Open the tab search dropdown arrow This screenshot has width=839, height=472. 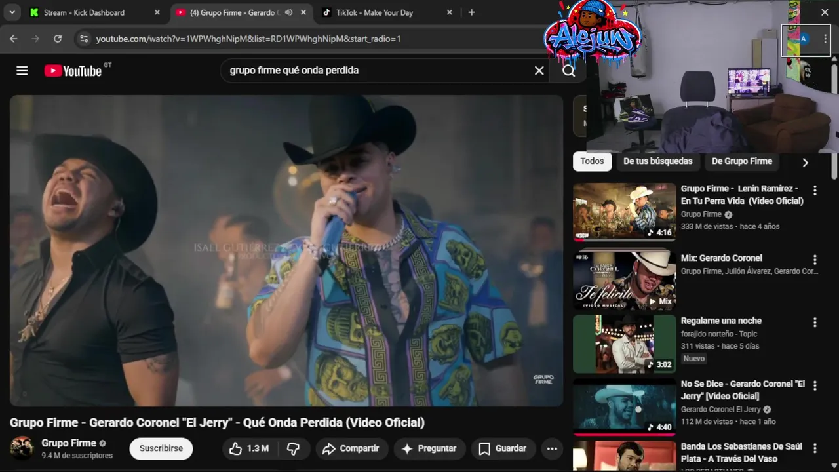point(12,12)
